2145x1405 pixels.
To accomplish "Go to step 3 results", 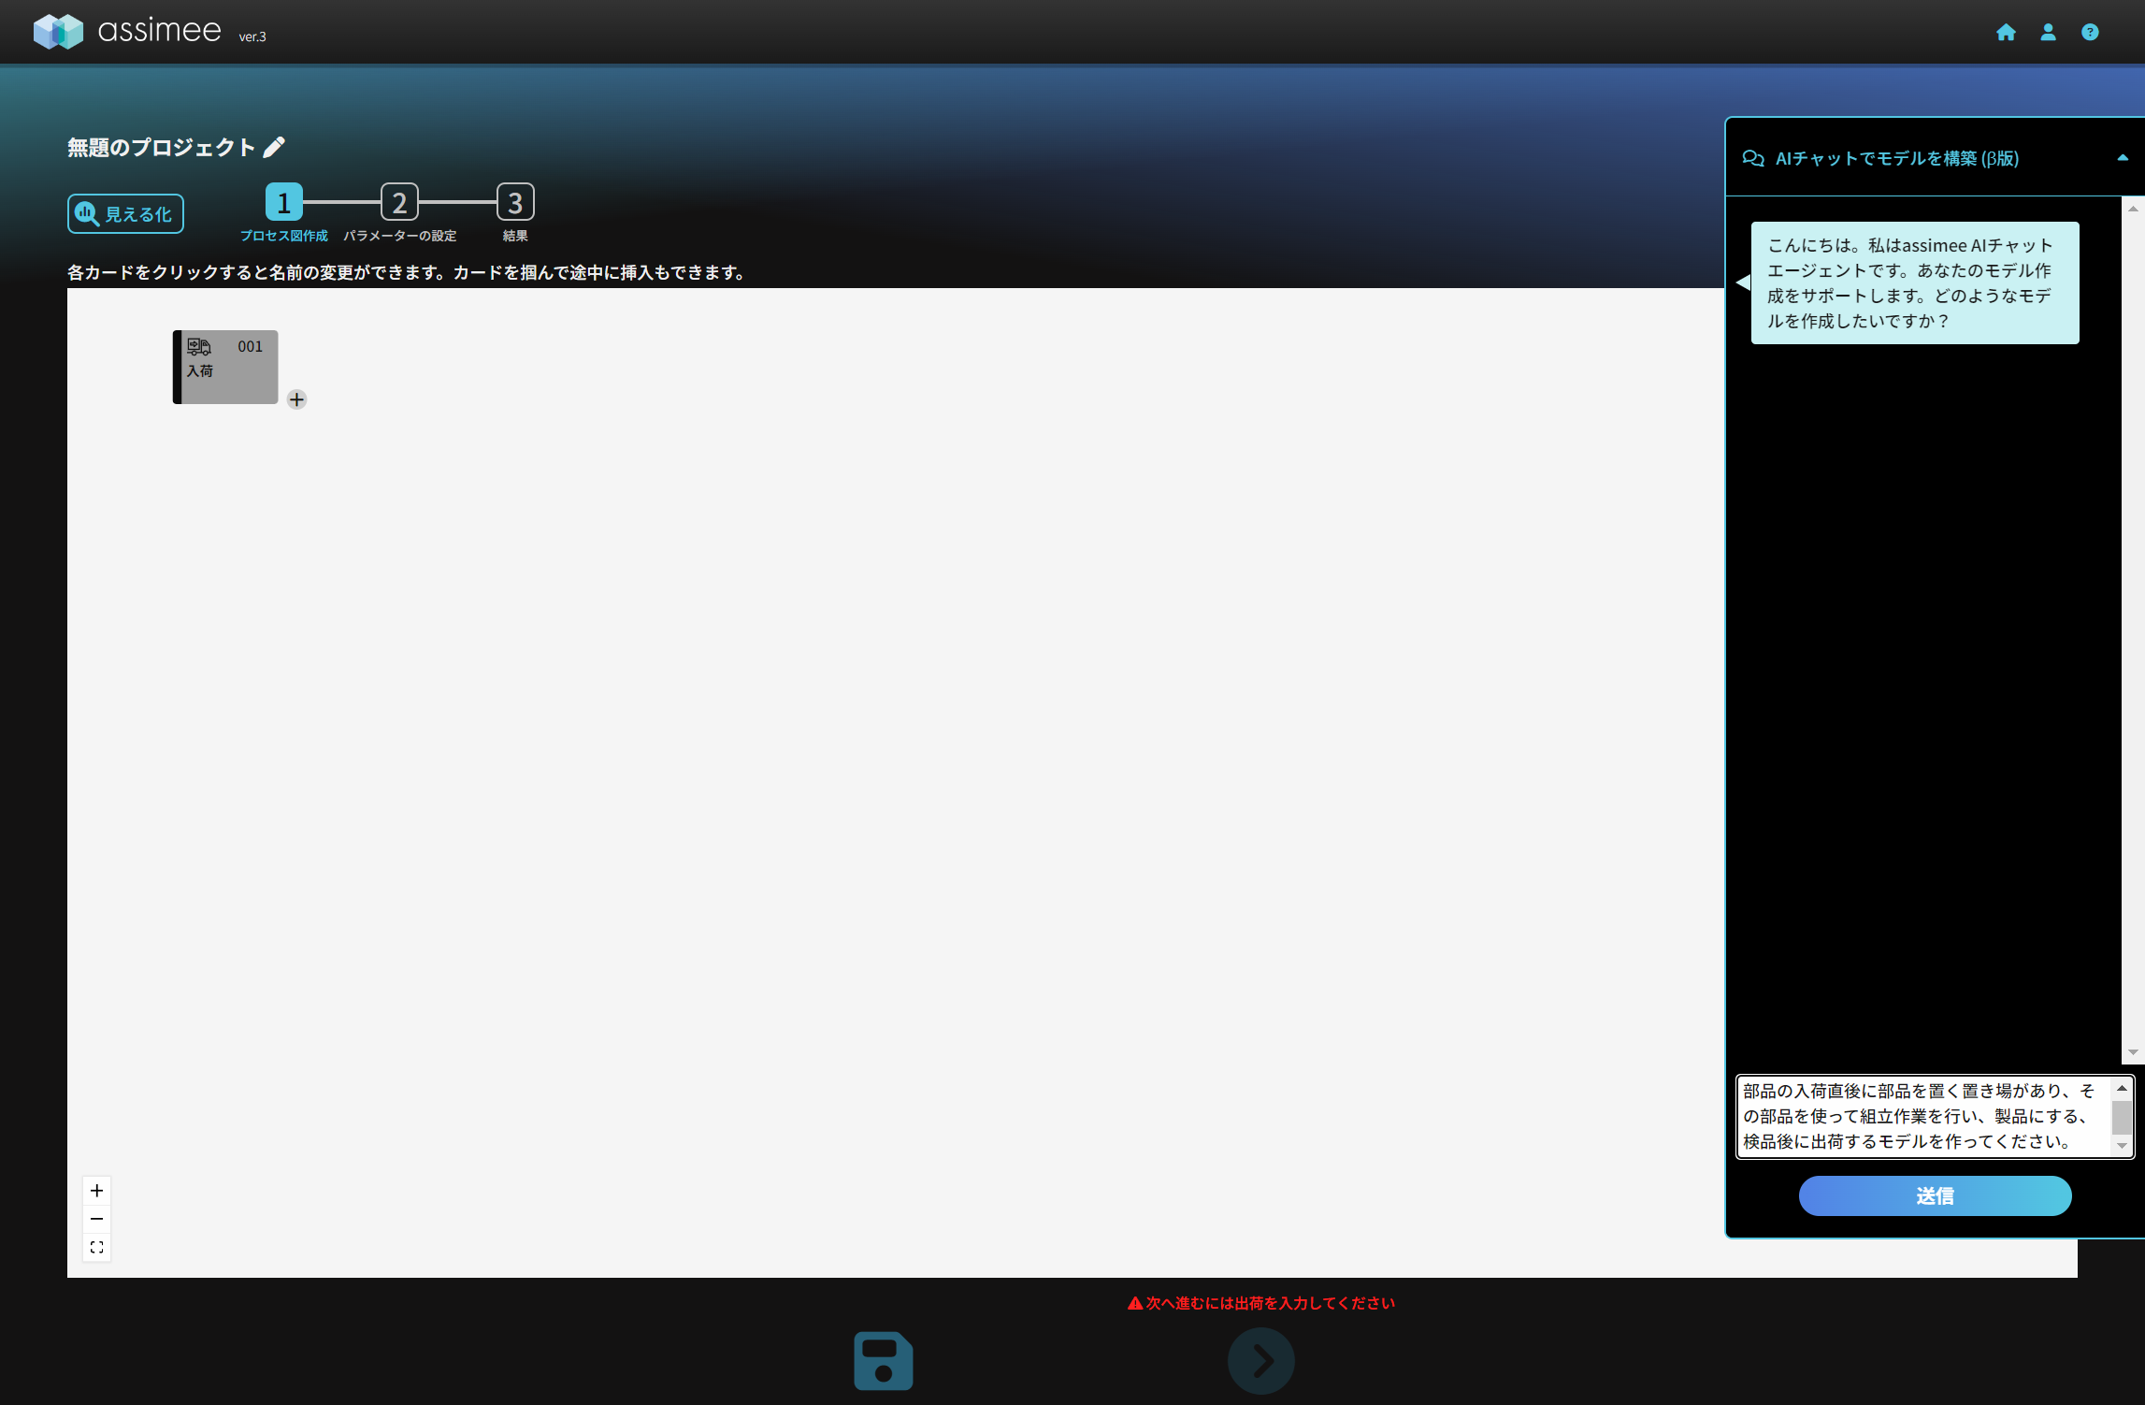I will [515, 203].
